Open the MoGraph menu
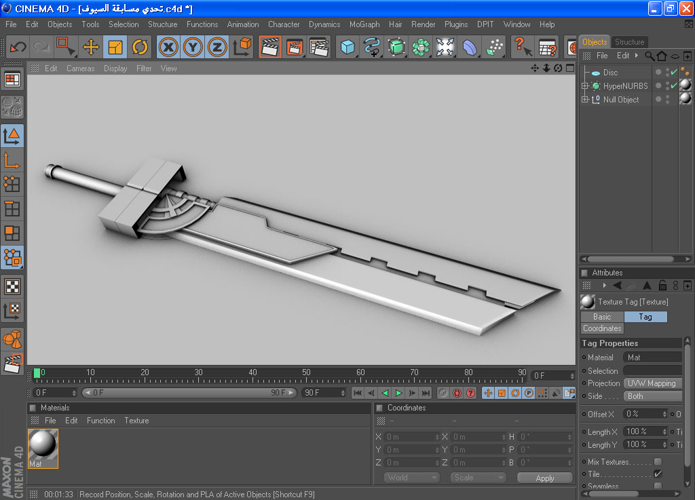The image size is (695, 500). coord(364,24)
